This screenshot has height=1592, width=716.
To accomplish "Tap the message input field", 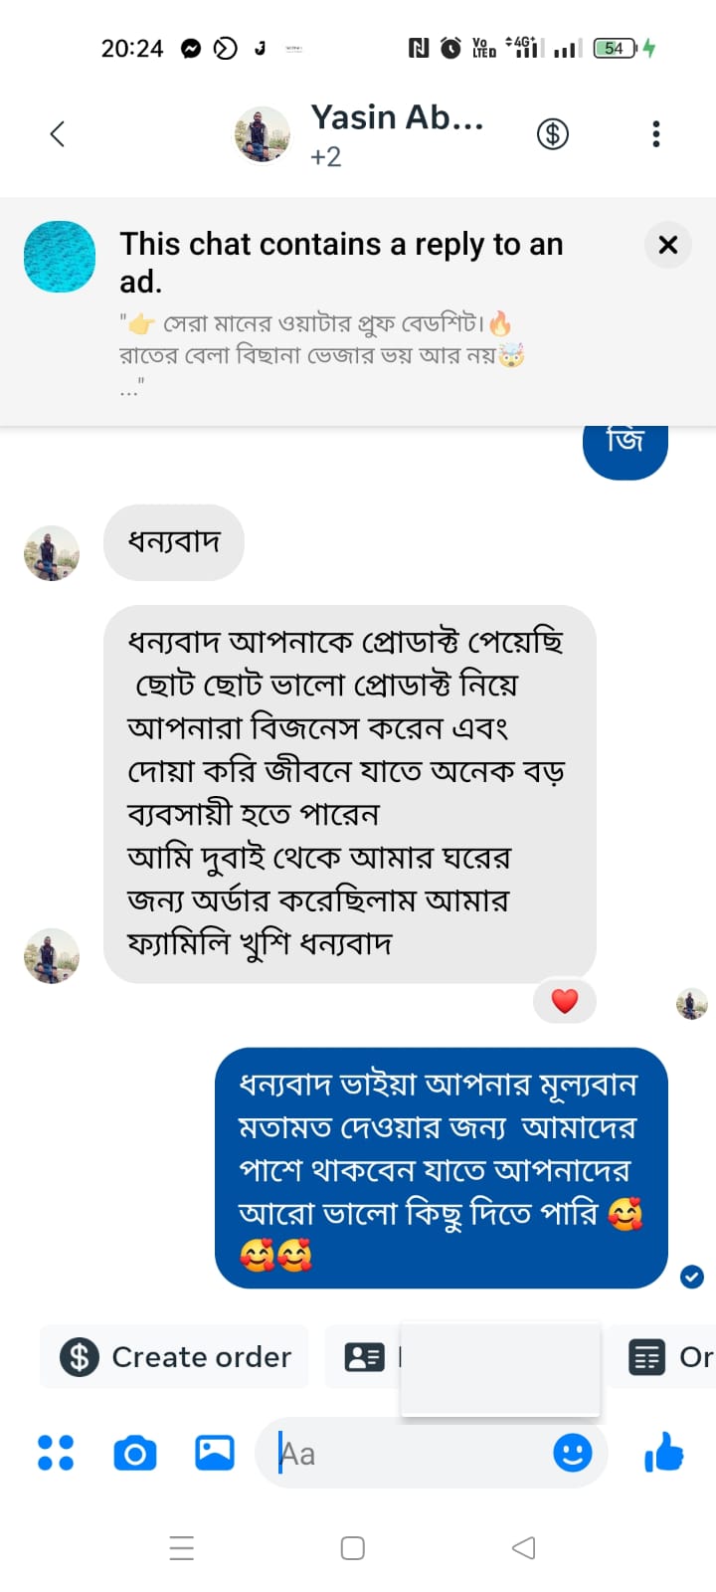I will 408,1453.
